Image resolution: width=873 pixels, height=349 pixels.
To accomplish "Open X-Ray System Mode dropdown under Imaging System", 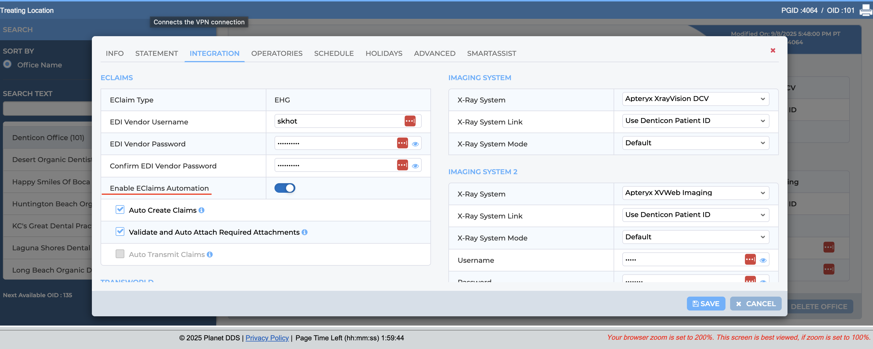I will [x=695, y=143].
